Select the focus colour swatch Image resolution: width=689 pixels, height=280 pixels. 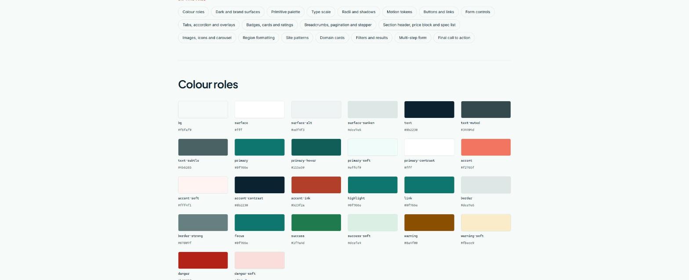coord(260,223)
